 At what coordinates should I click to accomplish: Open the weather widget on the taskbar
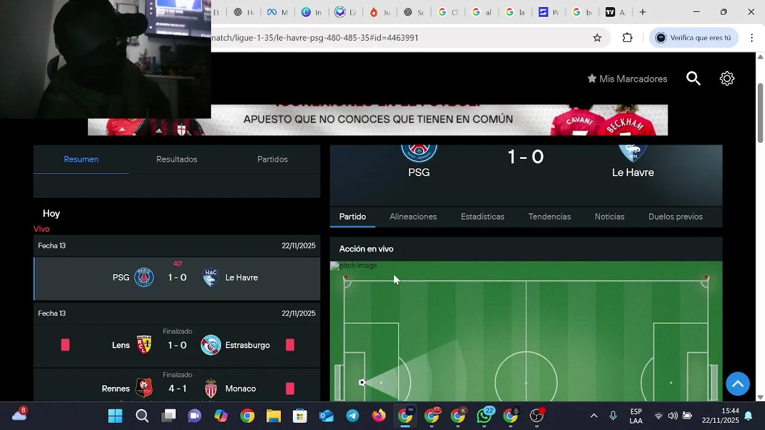click(20, 414)
